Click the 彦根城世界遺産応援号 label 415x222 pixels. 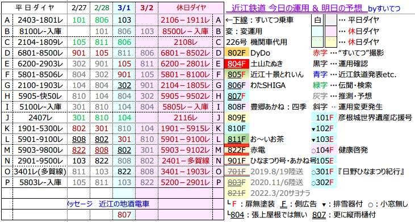[x=375, y=118]
